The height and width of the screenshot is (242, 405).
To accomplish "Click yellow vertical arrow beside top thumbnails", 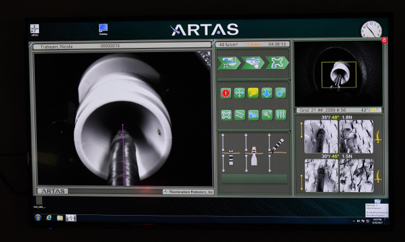I will click(x=301, y=130).
